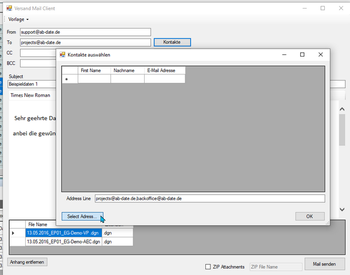Click the Kontakte button
Screen dimensions: 350x275
point(172,42)
